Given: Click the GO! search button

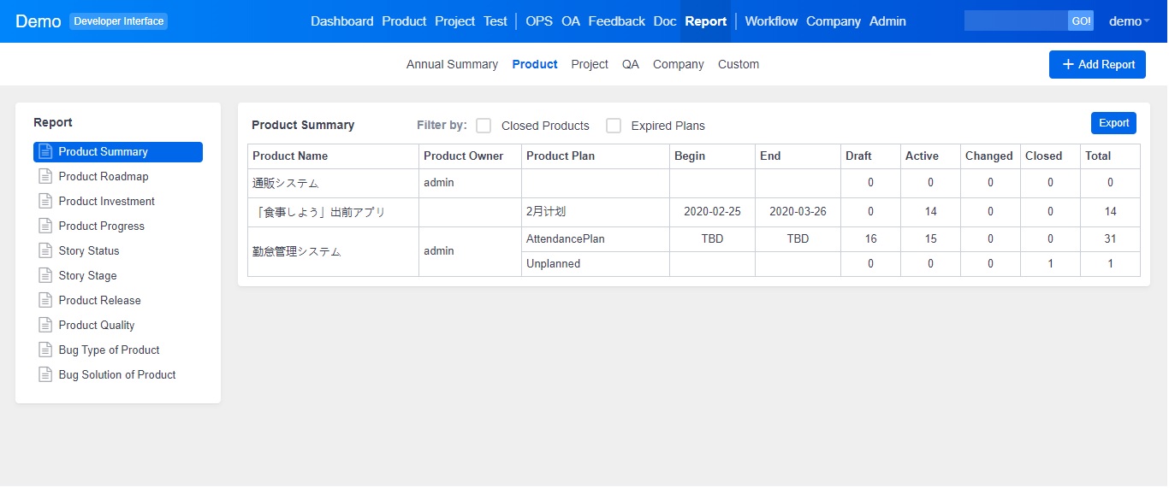Looking at the screenshot, I should [x=1081, y=21].
